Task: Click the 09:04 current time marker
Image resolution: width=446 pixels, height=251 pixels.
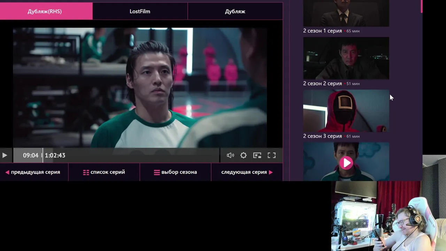Action: (x=31, y=155)
